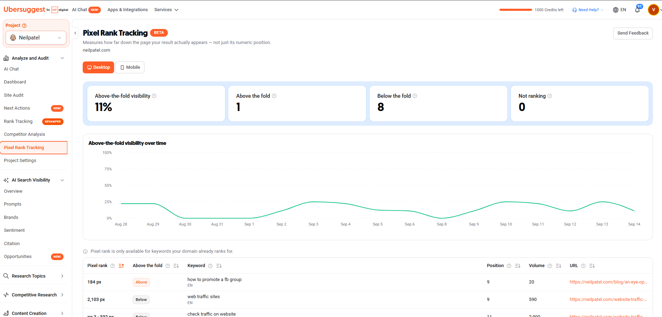Go to Rank Tracking in sidebar
Image resolution: width=662 pixels, height=317 pixels.
tap(18, 121)
